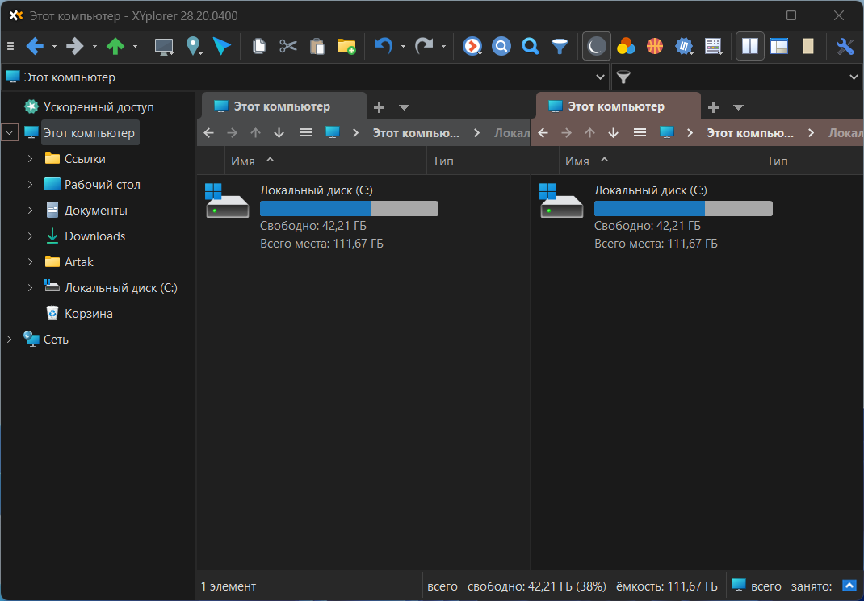The width and height of the screenshot is (864, 601).
Task: Add new tab in left pane
Action: (379, 107)
